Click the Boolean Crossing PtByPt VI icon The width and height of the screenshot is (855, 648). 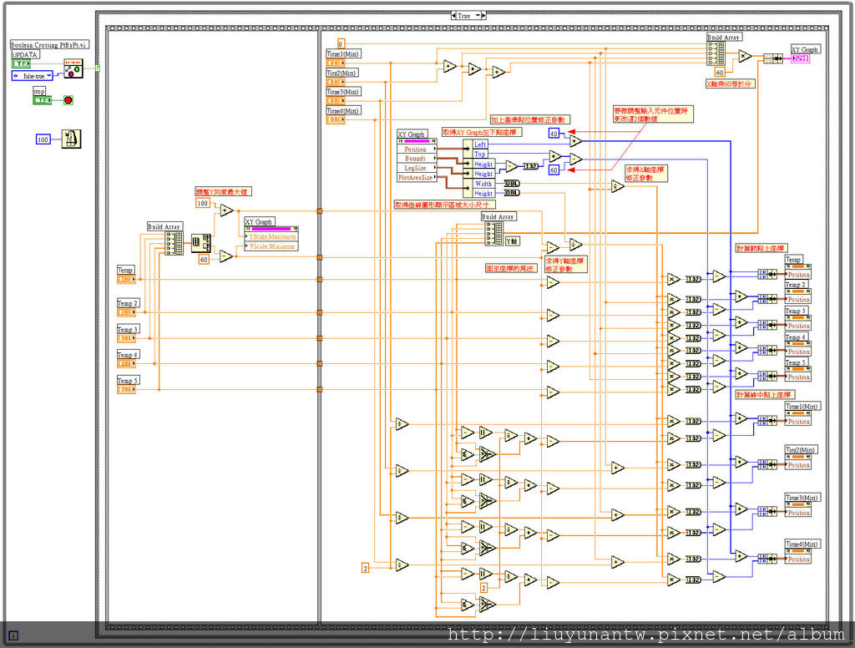(x=74, y=69)
